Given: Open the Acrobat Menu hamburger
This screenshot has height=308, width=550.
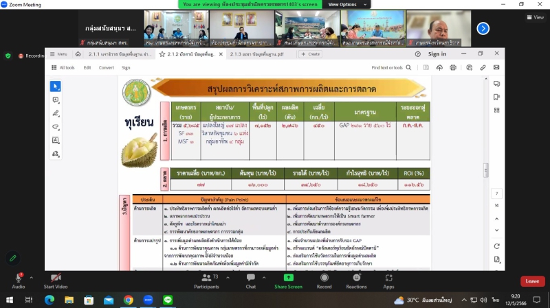Looking at the screenshot, I should (58, 54).
